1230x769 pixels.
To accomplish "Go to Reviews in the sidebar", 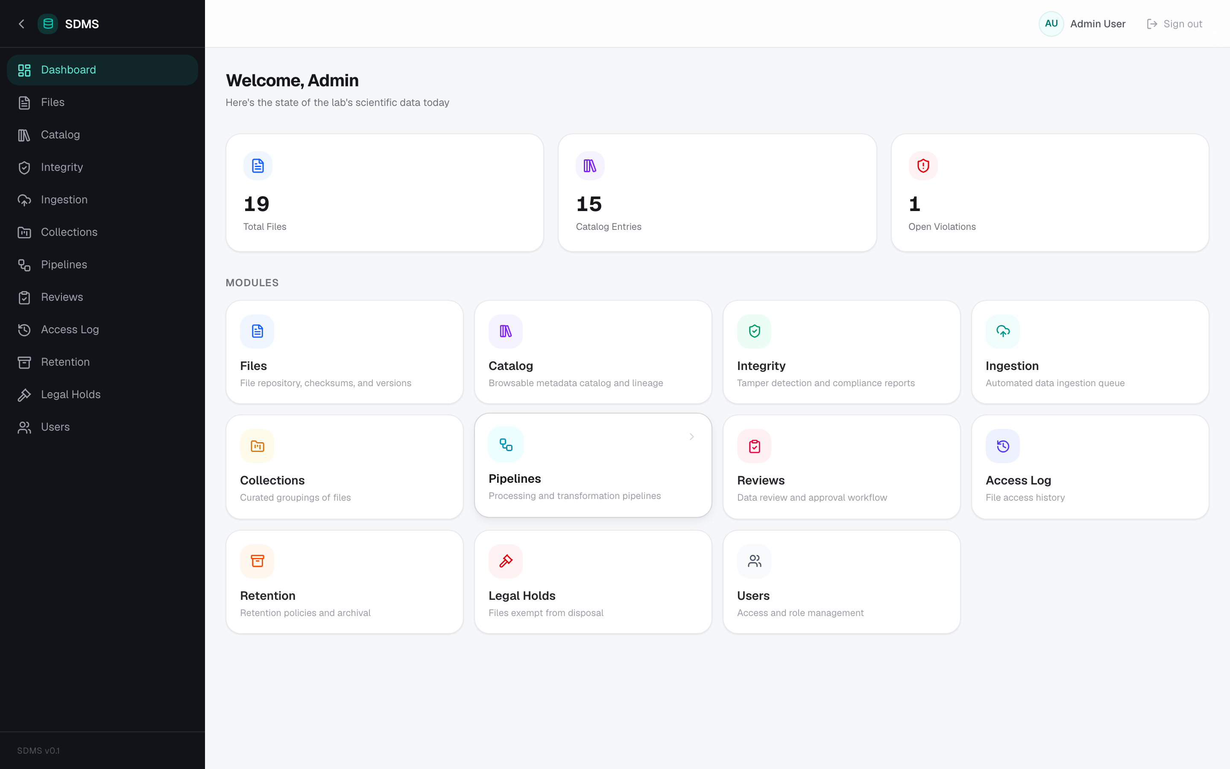I will point(102,297).
